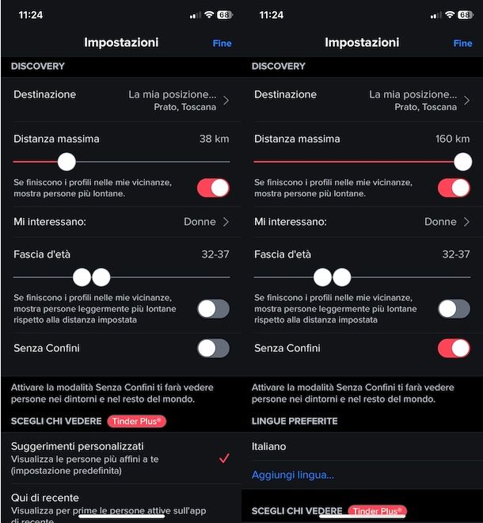Tap Fine in left screen header
This screenshot has width=483, height=523.
point(222,44)
